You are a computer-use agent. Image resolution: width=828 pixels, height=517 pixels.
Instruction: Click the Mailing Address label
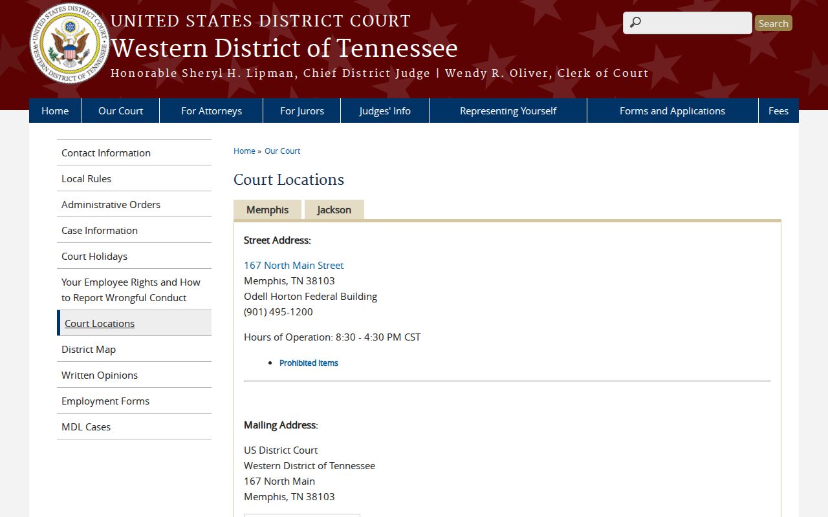(281, 425)
